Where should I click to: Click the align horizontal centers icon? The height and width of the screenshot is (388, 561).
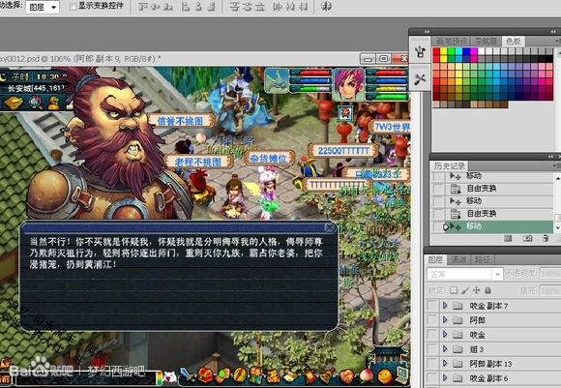point(198,7)
